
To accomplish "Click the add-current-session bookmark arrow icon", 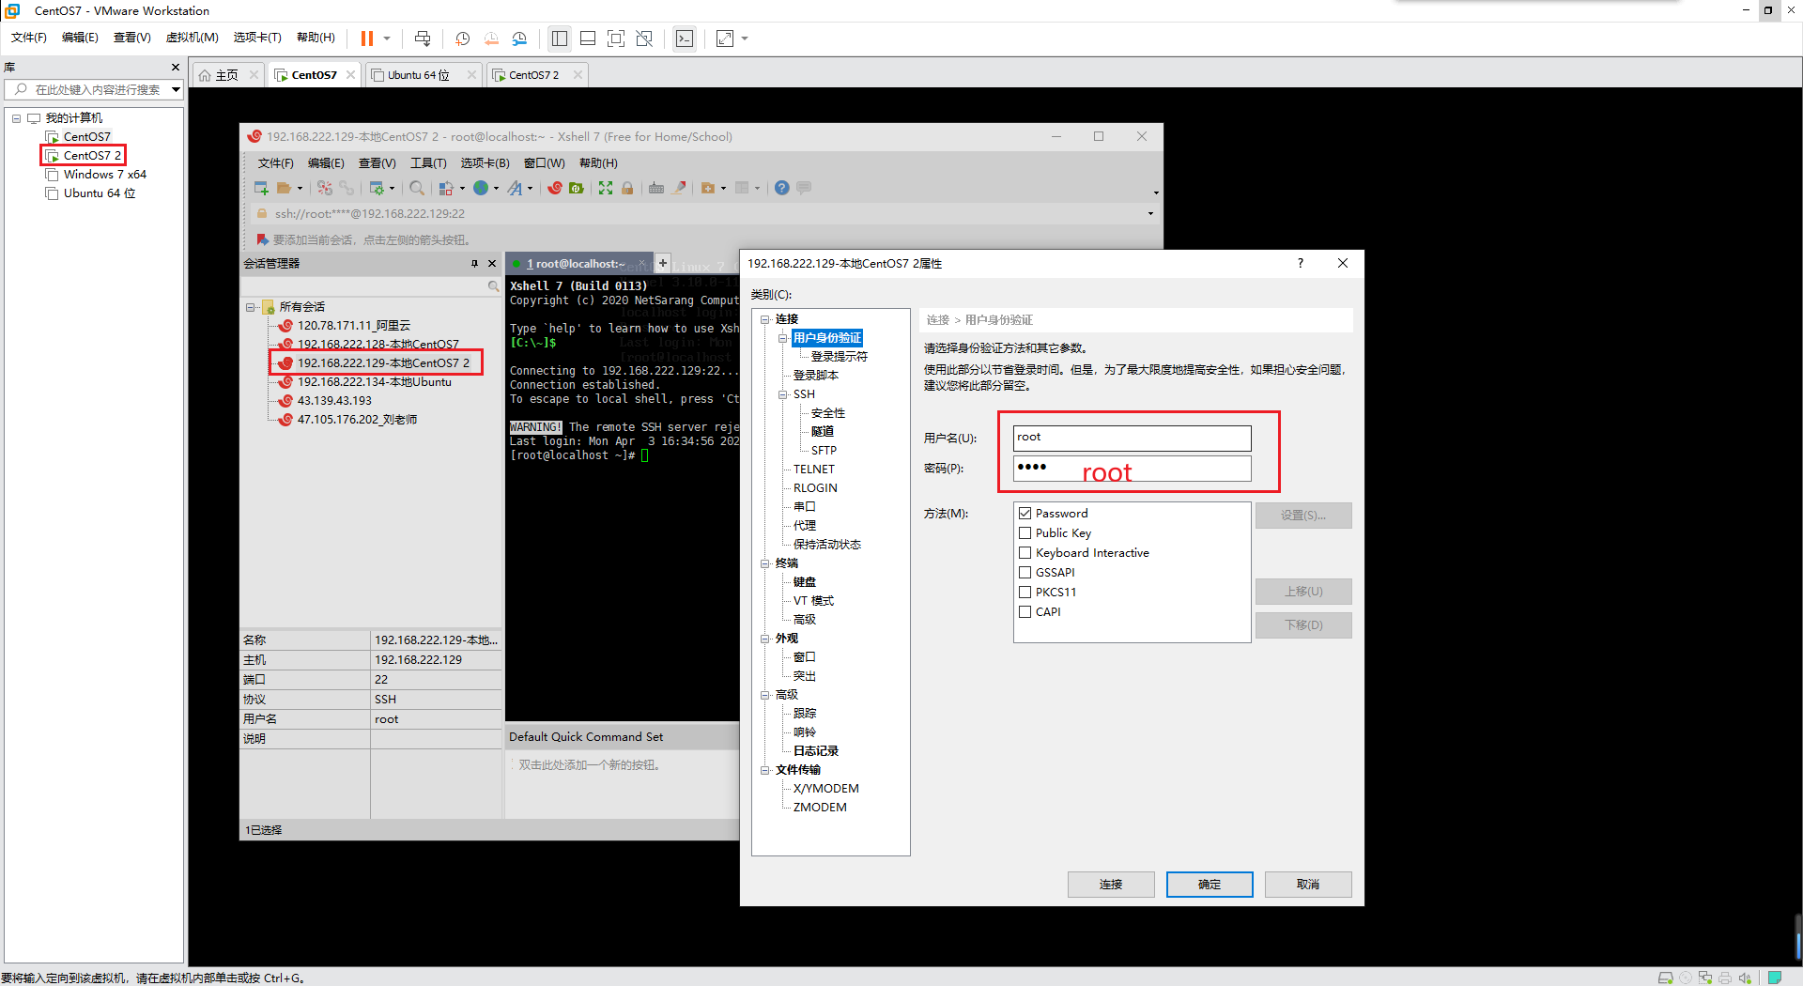I will click(263, 239).
